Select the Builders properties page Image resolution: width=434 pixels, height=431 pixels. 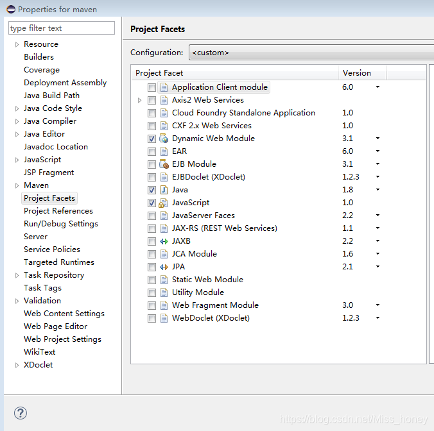click(x=39, y=57)
